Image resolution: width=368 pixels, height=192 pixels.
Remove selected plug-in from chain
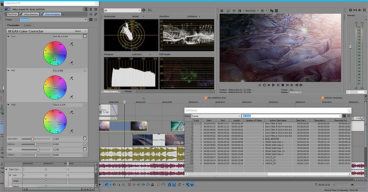(x=96, y=14)
